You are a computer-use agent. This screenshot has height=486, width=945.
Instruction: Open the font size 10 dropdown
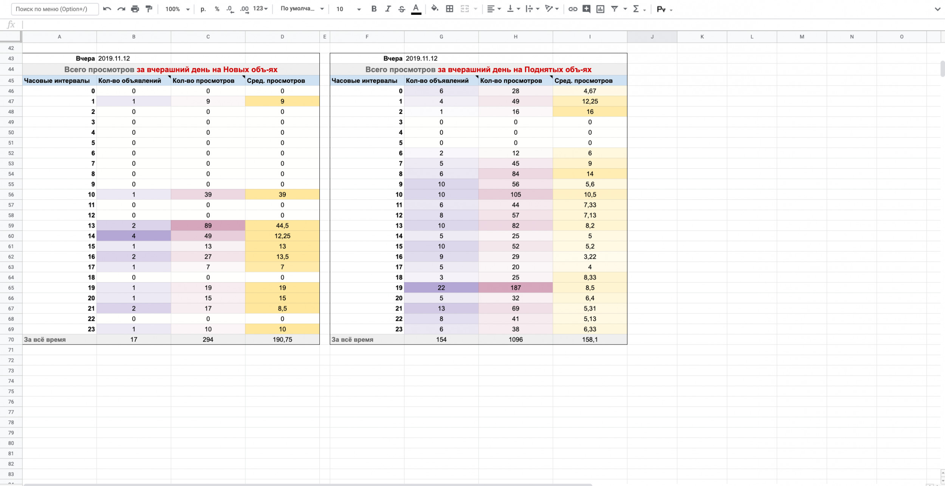coord(348,9)
